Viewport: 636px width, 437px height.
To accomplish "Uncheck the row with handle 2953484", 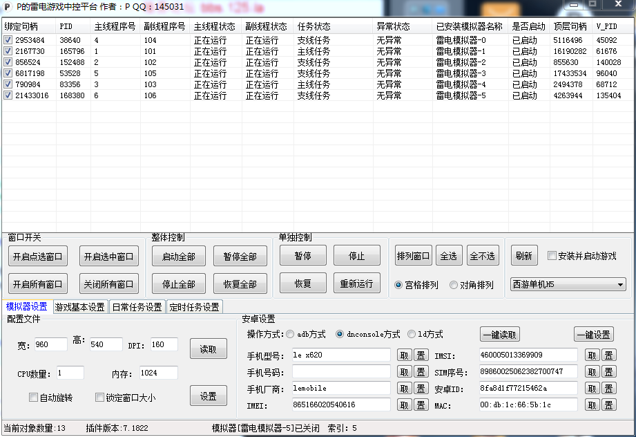I will pos(8,40).
